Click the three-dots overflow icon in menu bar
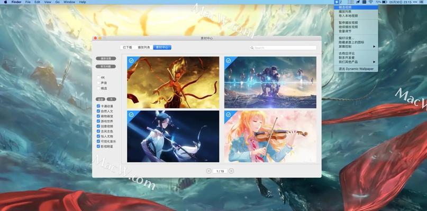The image size is (427, 211). [x=415, y=2]
